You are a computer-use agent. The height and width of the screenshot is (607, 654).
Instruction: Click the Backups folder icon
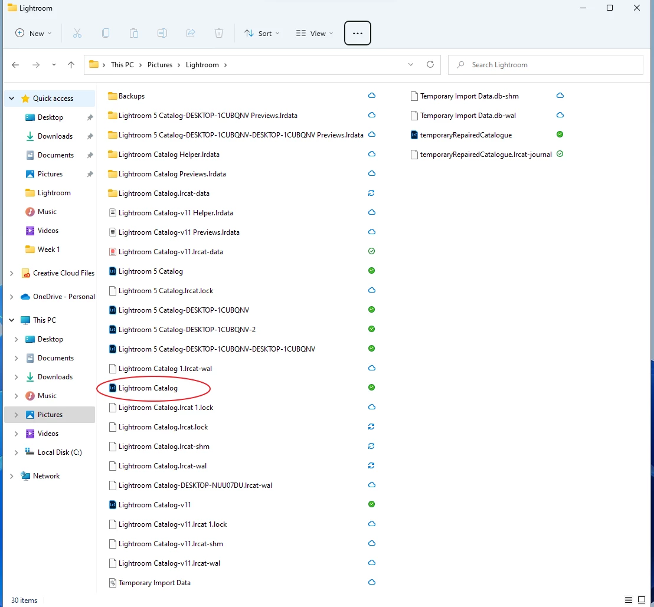112,96
